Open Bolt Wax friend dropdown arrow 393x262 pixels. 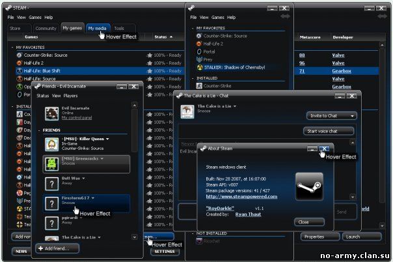pyautogui.click(x=83, y=178)
